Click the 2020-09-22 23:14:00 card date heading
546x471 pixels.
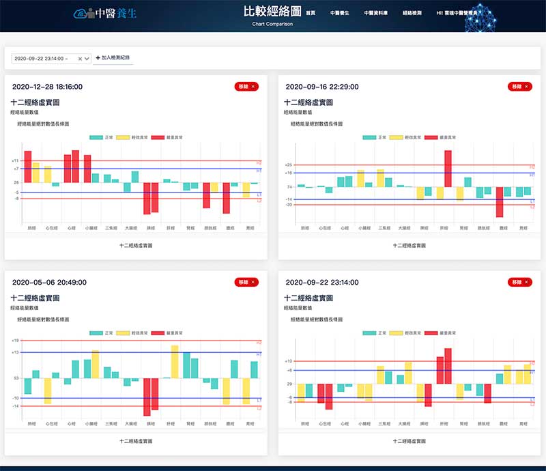point(322,283)
